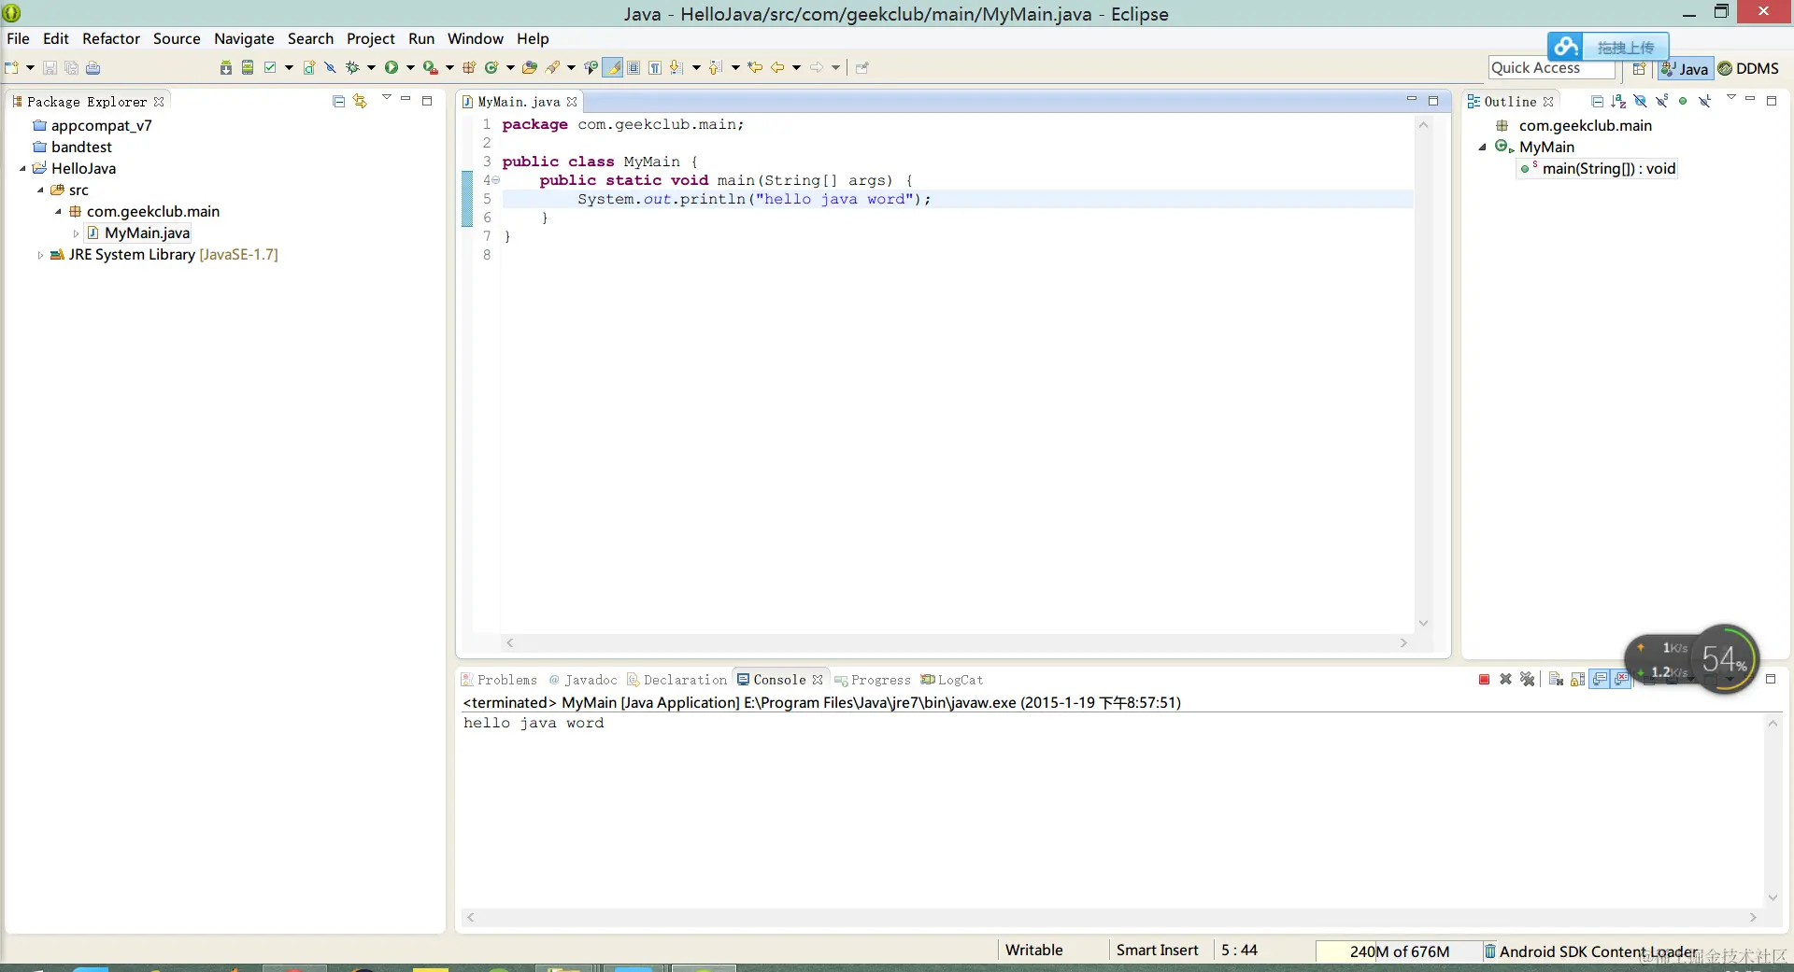Click the Quick Access search field

1552,68
